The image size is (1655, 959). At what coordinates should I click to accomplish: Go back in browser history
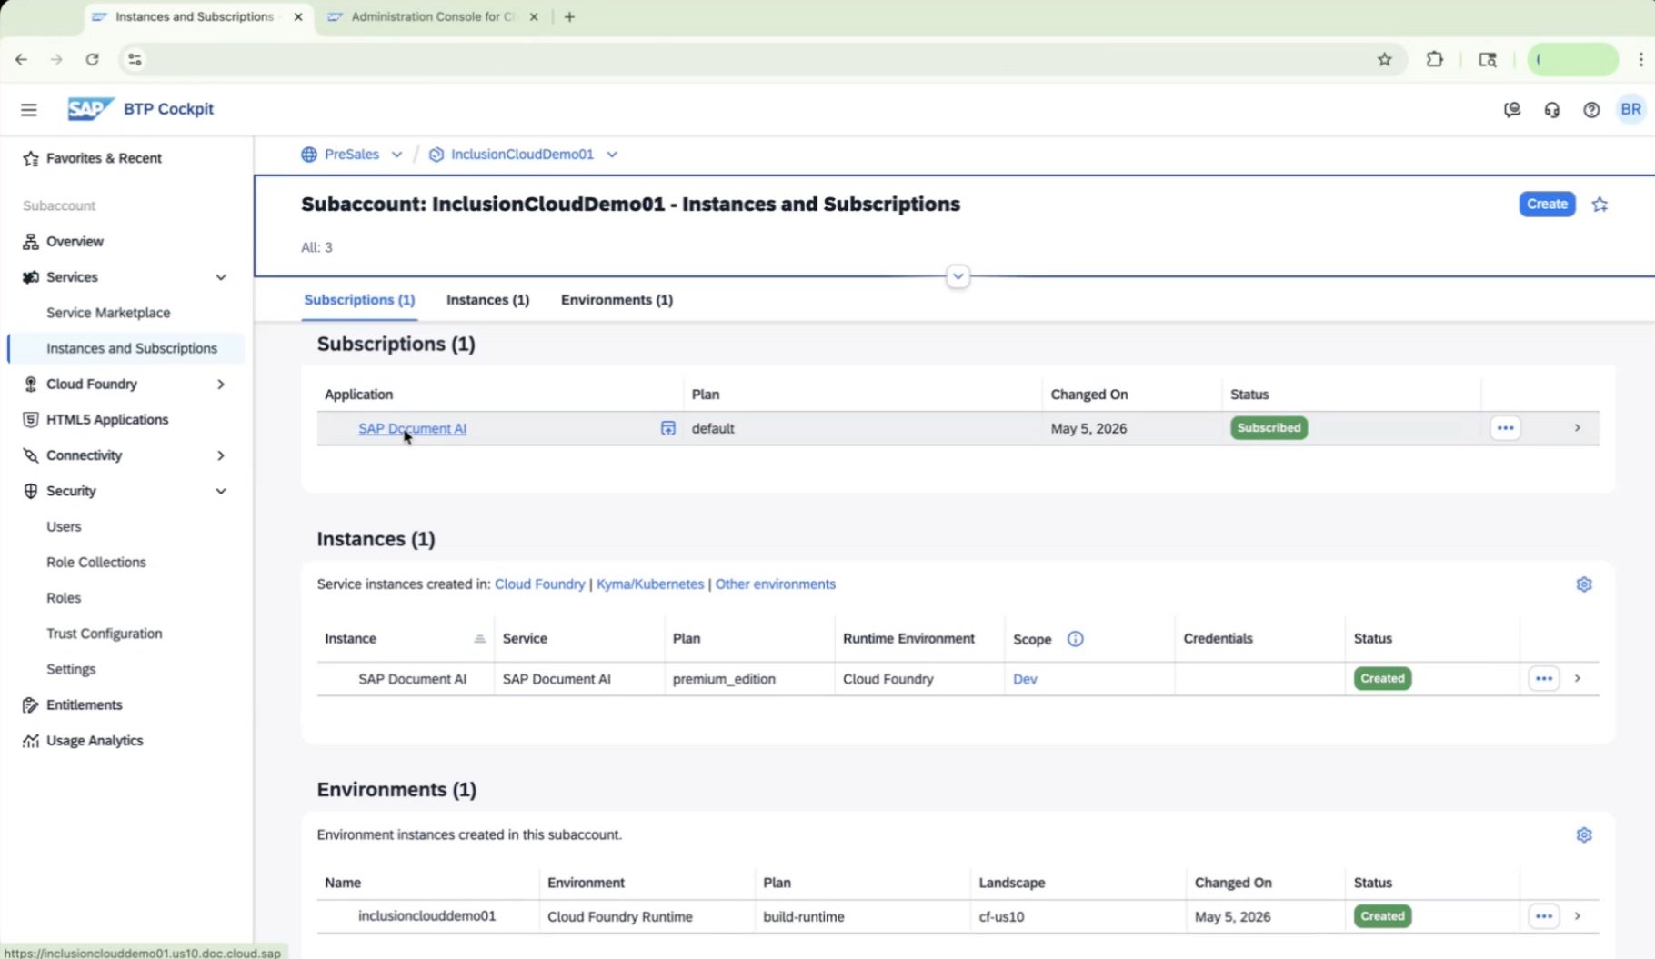click(22, 60)
